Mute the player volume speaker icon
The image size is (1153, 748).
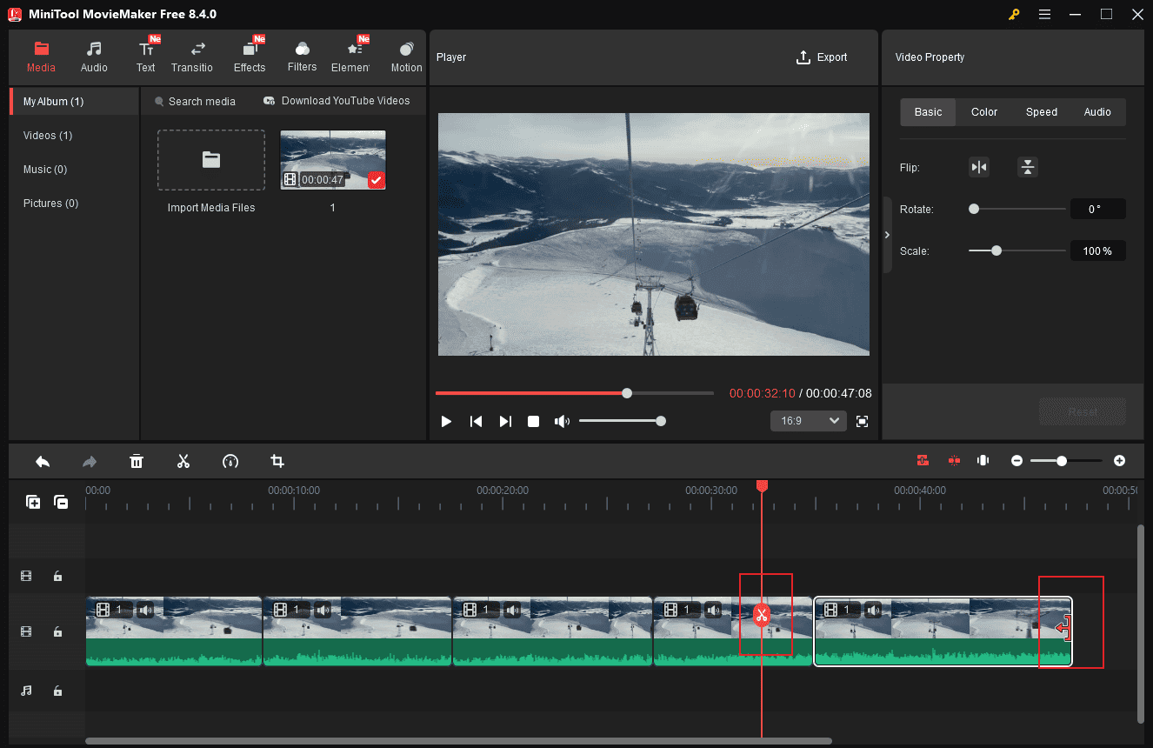(562, 421)
